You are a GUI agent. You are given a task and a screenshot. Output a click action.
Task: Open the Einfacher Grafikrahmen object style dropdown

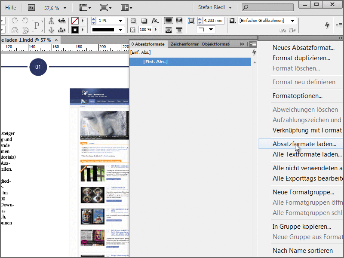click(x=292, y=21)
